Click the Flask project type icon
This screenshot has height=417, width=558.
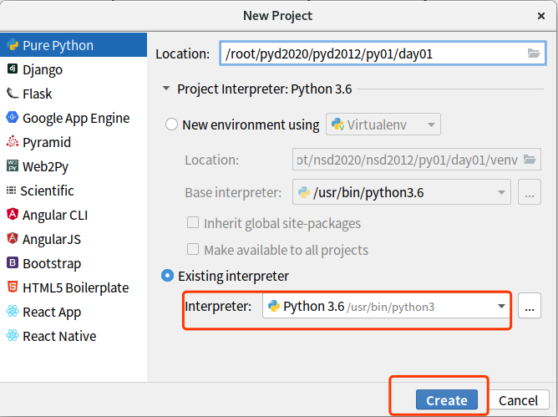[12, 94]
